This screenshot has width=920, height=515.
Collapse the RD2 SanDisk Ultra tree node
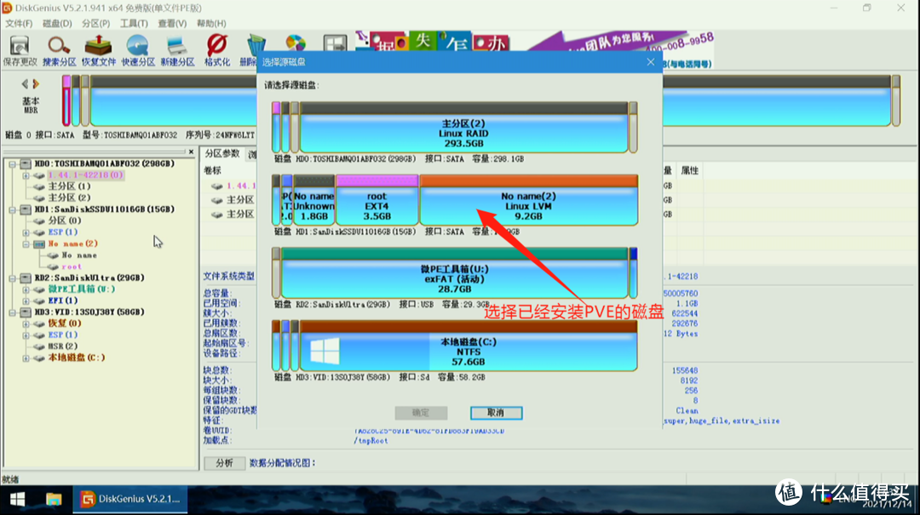tap(12, 278)
